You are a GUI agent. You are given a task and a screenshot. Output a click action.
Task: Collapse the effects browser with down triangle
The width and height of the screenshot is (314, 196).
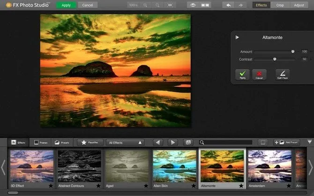pyautogui.click(x=309, y=142)
